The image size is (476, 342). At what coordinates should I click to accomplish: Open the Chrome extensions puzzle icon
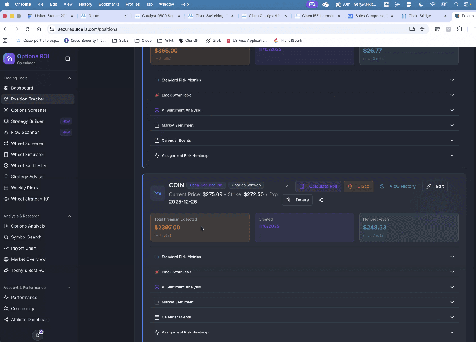coord(459,29)
